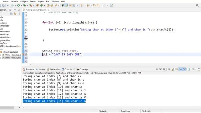
Task: Click the Back navigation arrow icon
Action: [x=98, y=5]
